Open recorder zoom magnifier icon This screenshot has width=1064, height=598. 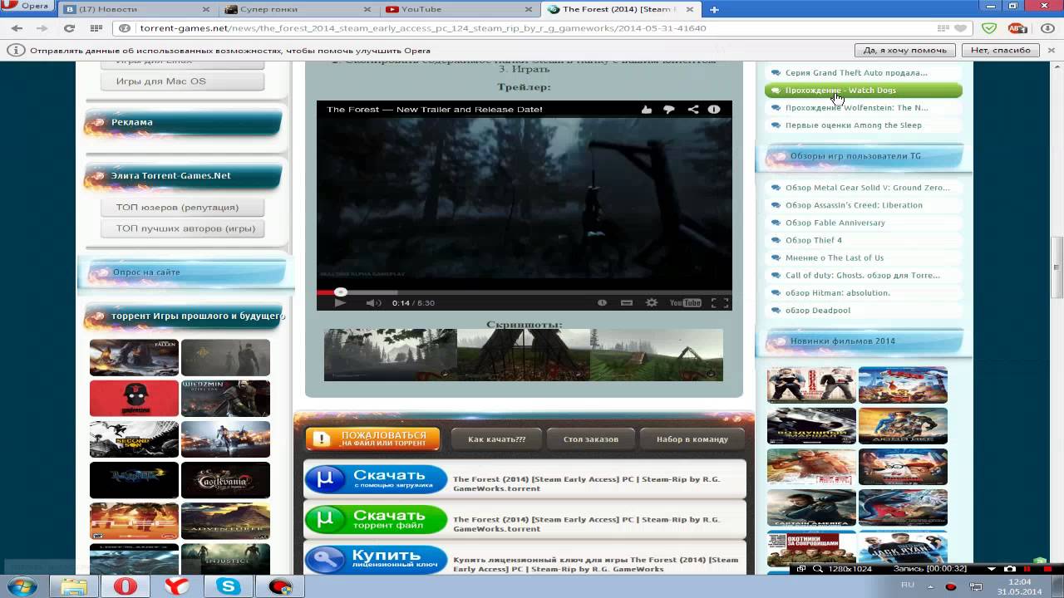pos(817,569)
